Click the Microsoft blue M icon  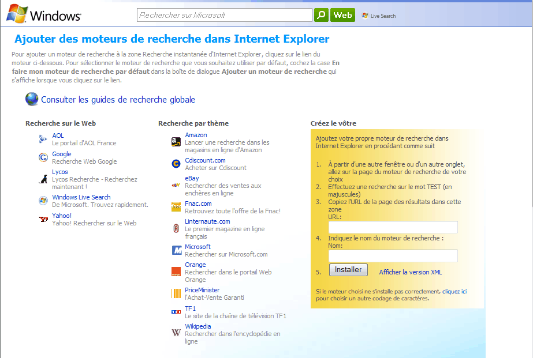pos(177,250)
